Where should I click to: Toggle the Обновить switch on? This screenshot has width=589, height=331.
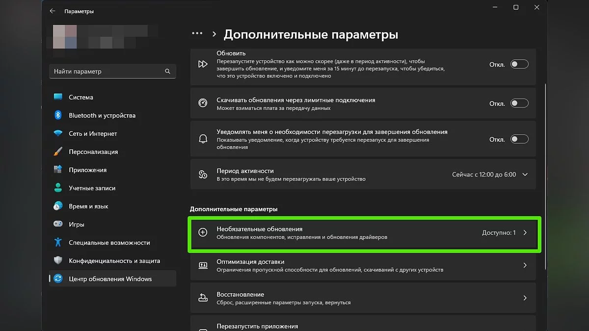pos(519,64)
